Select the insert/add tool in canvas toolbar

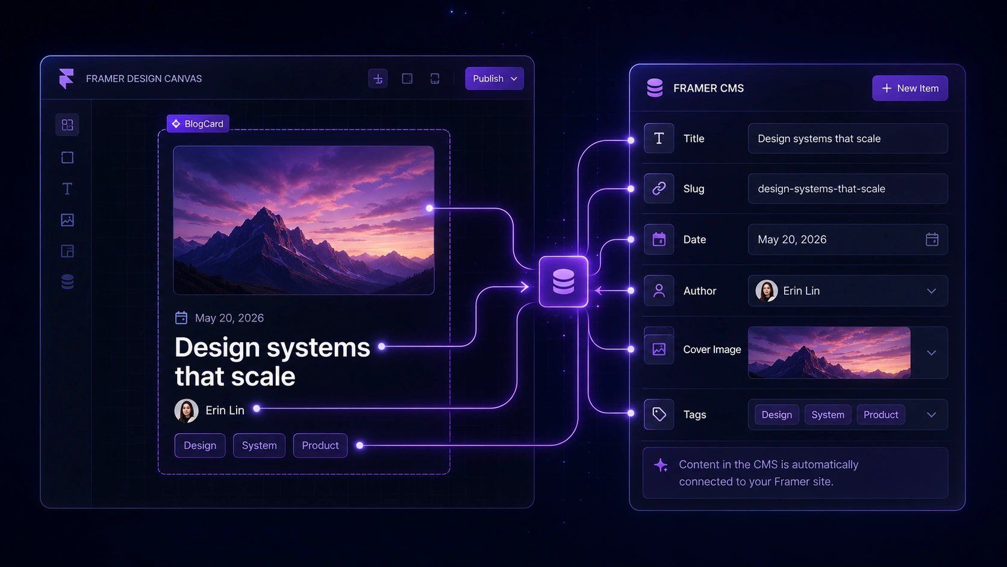378,78
